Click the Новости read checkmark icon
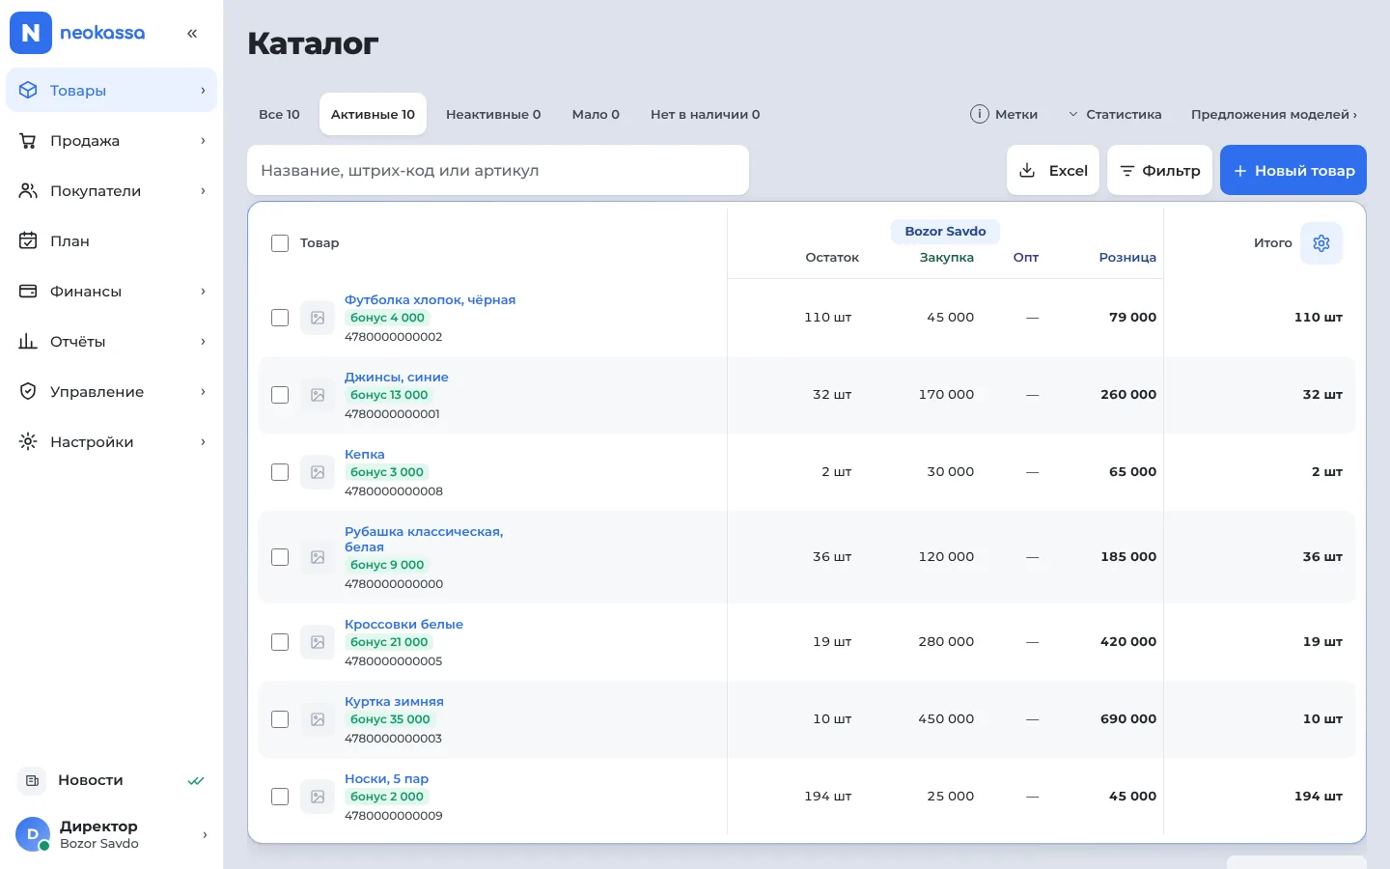This screenshot has width=1390, height=869. [196, 781]
